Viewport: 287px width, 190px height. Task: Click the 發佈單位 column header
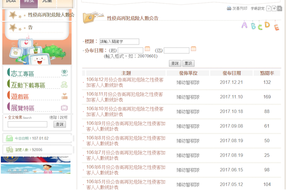click(x=188, y=73)
